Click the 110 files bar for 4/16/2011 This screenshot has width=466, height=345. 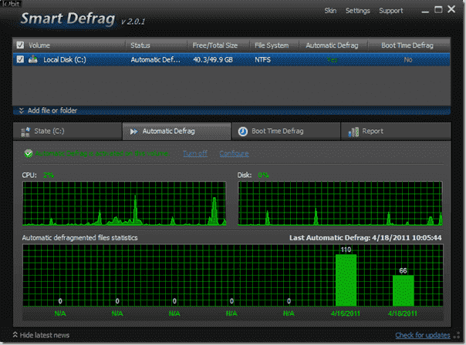click(346, 280)
